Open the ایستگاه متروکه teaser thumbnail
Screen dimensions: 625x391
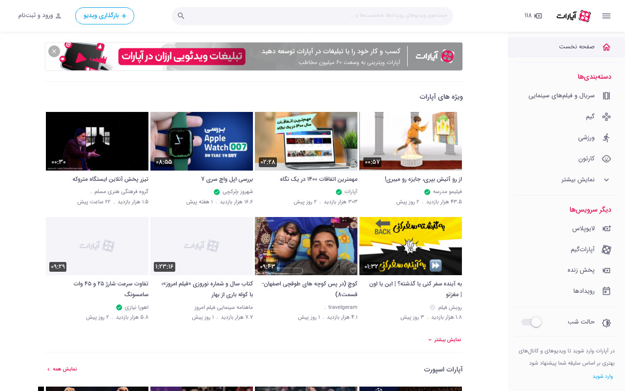[x=97, y=141]
